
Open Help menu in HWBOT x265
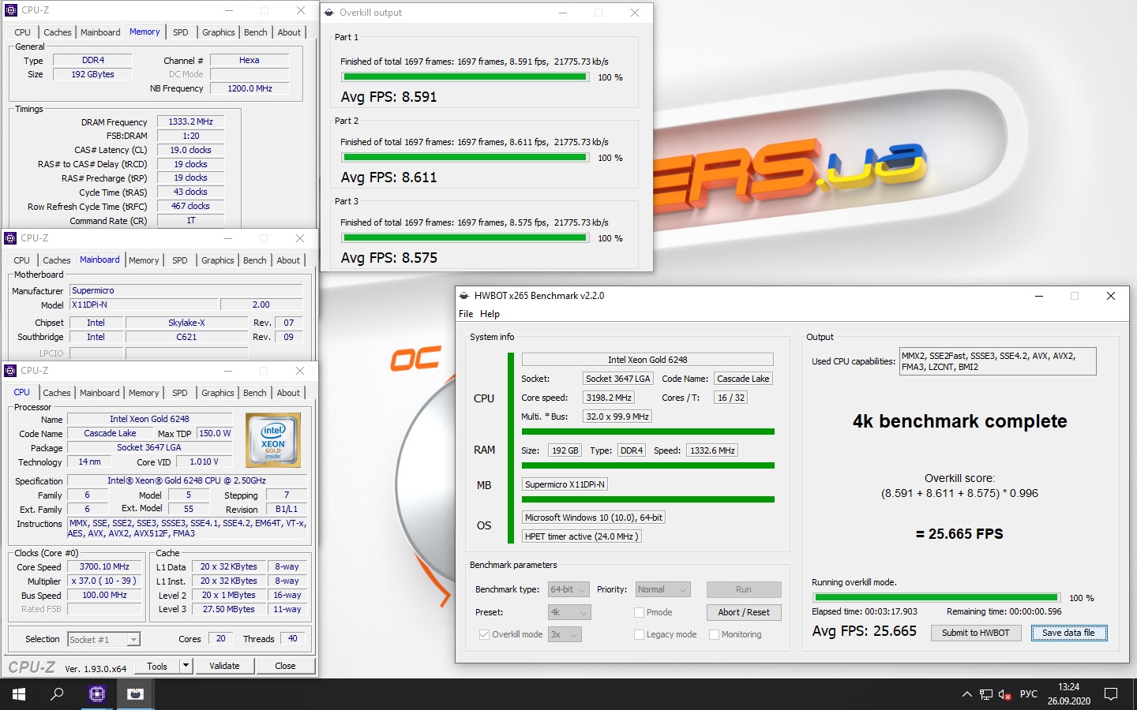point(490,314)
